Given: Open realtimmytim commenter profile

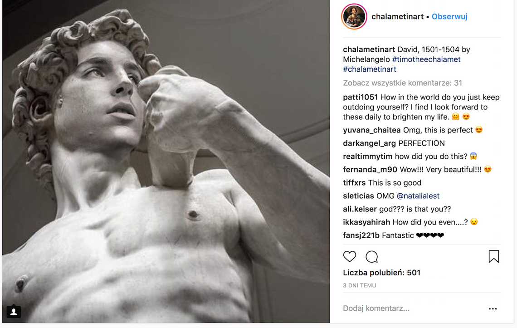Looking at the screenshot, I should pyautogui.click(x=368, y=157).
